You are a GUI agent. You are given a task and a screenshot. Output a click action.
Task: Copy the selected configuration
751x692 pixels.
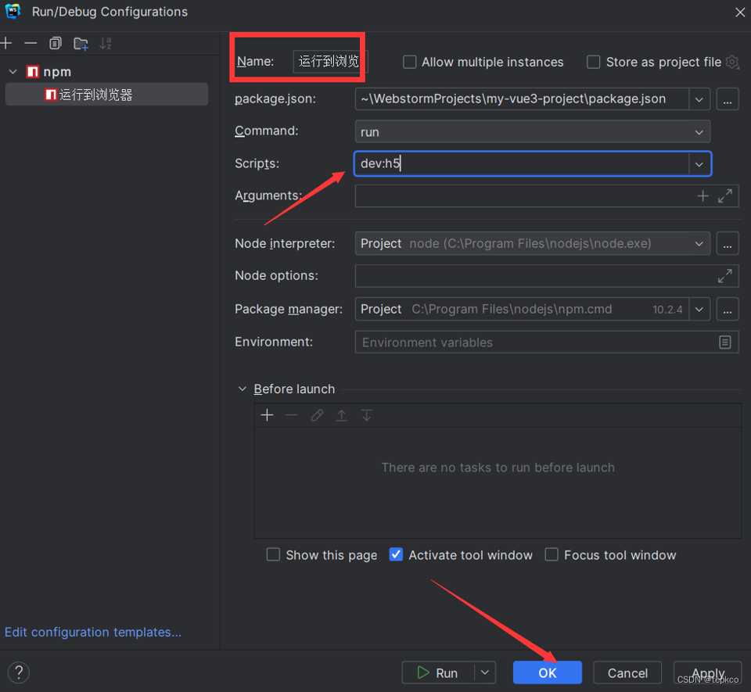click(56, 44)
